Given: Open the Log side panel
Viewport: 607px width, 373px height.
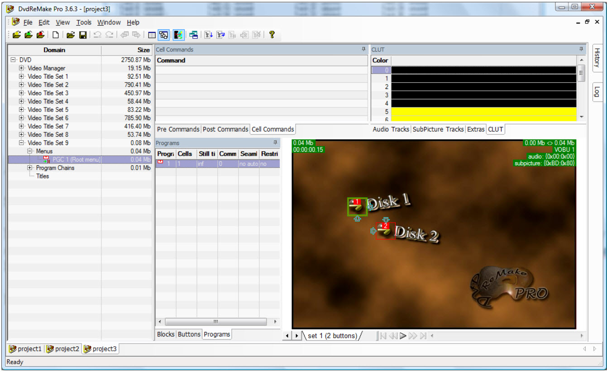Looking at the screenshot, I should click(597, 92).
